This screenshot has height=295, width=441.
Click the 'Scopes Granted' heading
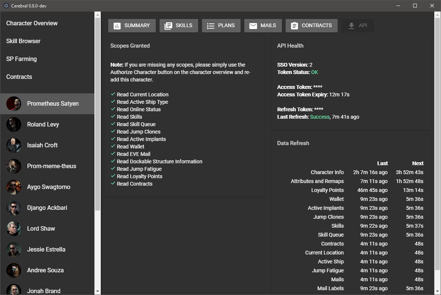click(130, 46)
